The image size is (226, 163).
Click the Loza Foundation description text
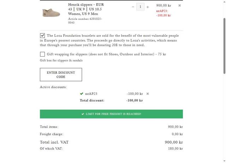tap(109, 40)
